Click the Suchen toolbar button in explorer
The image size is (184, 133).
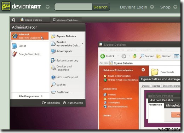point(147,56)
